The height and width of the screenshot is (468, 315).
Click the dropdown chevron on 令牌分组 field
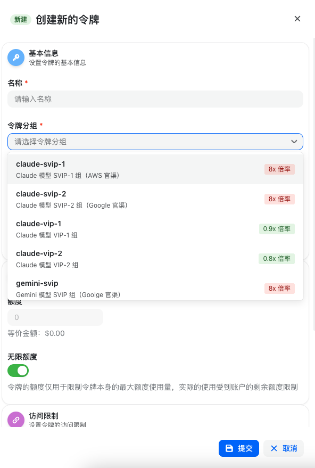click(x=294, y=142)
